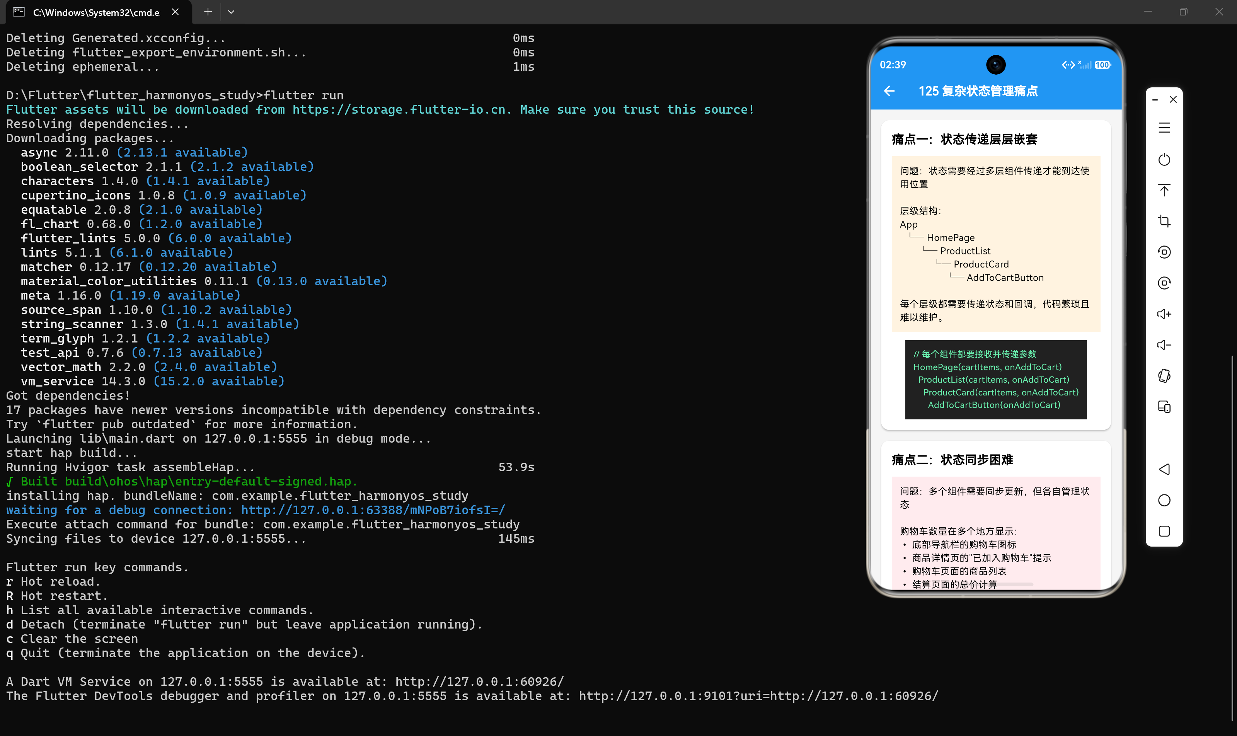The image size is (1237, 736).
Task: Click the code line 'ProductCard(cartItems, onAddToCart)'
Action: 1001,392
